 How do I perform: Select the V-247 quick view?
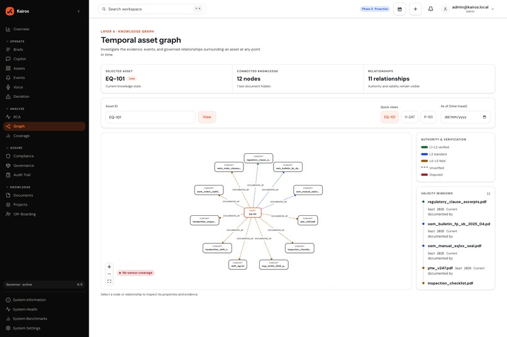pyautogui.click(x=409, y=117)
